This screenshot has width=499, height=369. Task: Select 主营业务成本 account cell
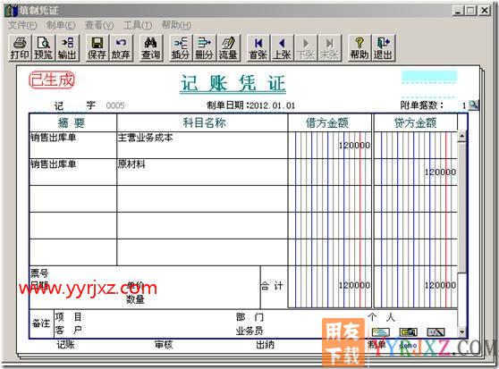202,146
